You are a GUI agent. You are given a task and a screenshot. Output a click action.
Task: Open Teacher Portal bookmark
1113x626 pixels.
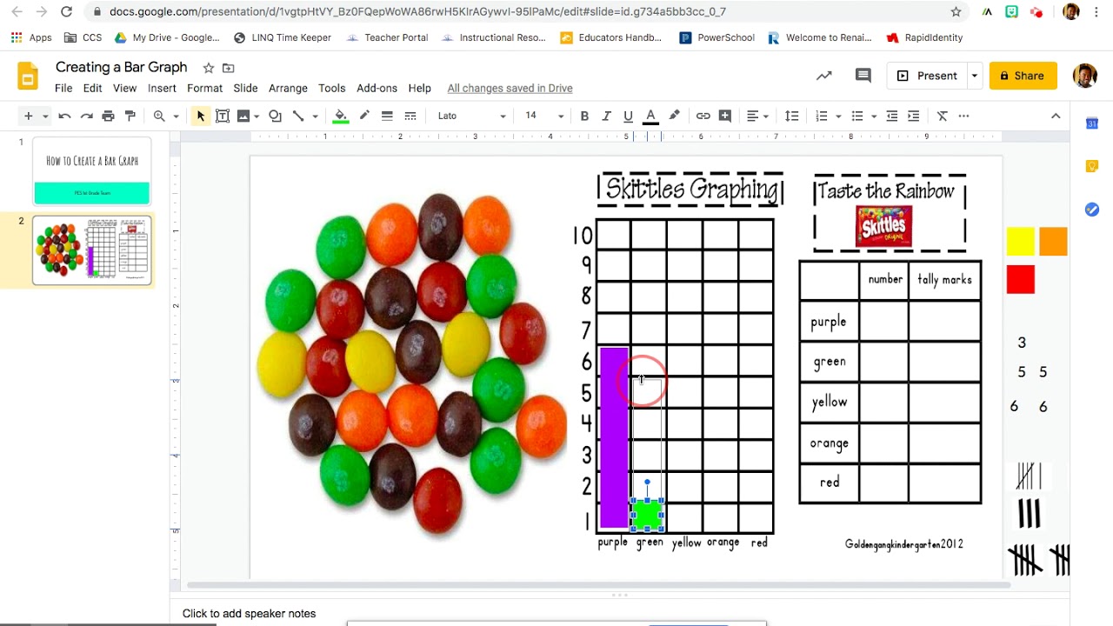click(387, 37)
